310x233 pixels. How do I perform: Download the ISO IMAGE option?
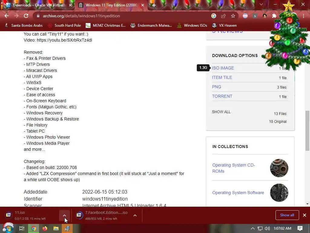pos(223,68)
